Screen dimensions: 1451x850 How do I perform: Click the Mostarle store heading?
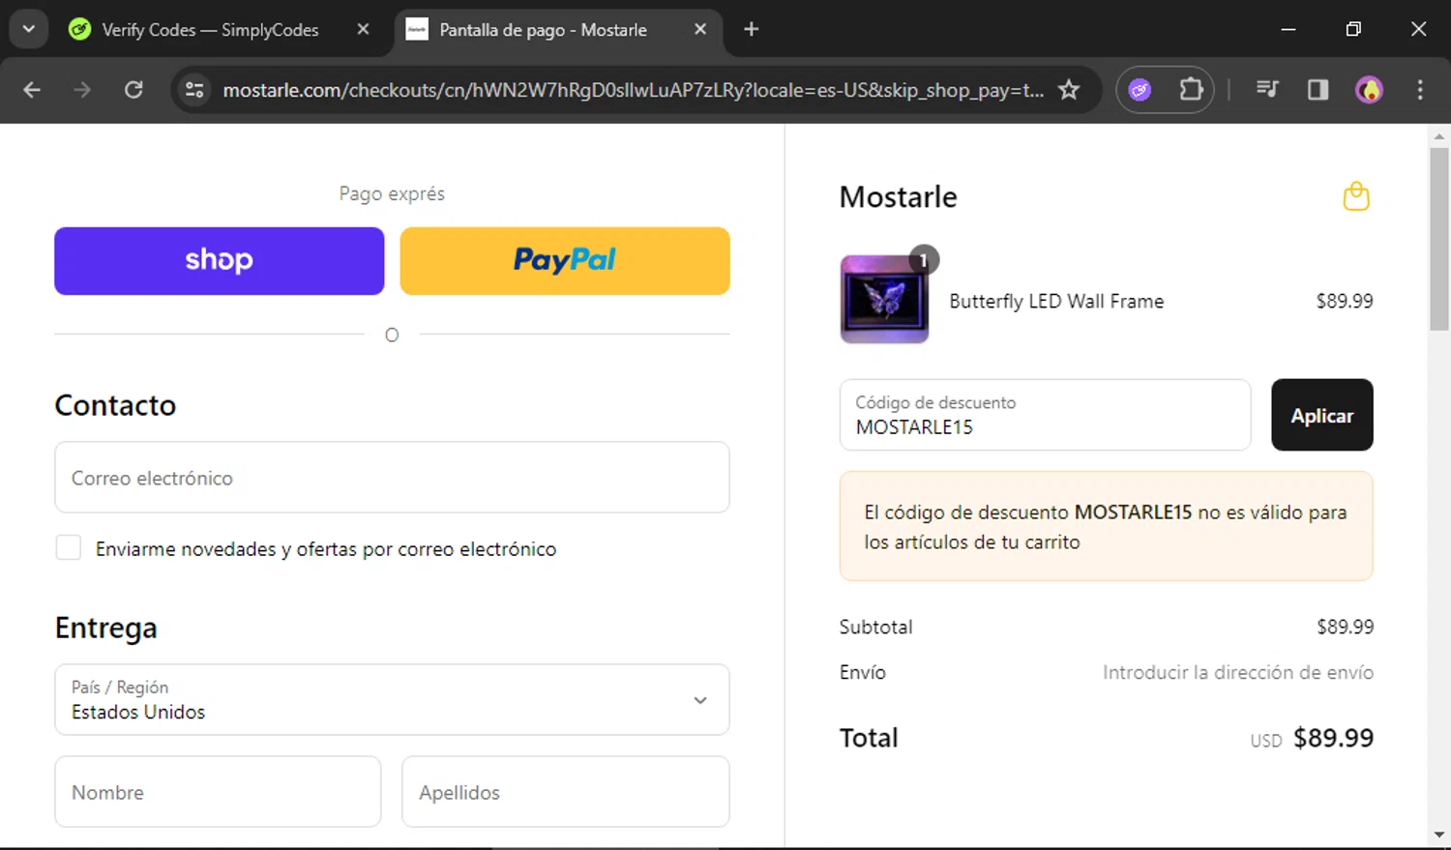point(898,197)
